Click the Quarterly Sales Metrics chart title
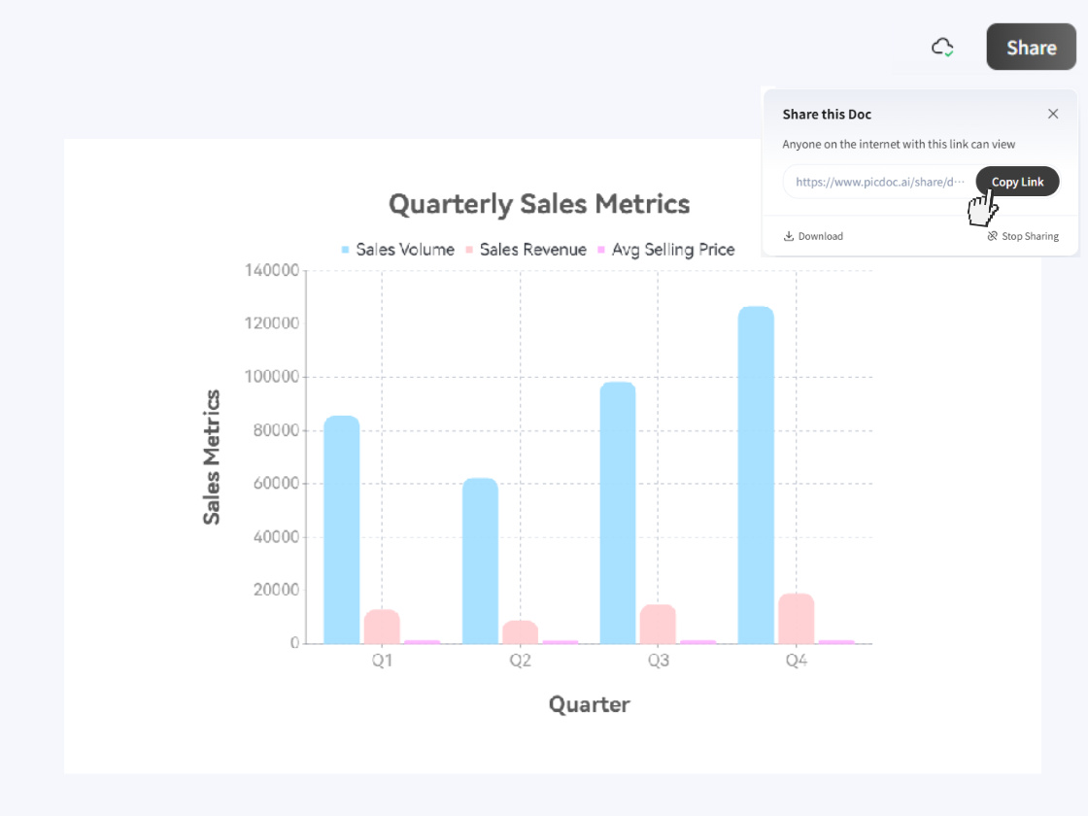Viewport: 1088px width, 816px height. [x=539, y=204]
